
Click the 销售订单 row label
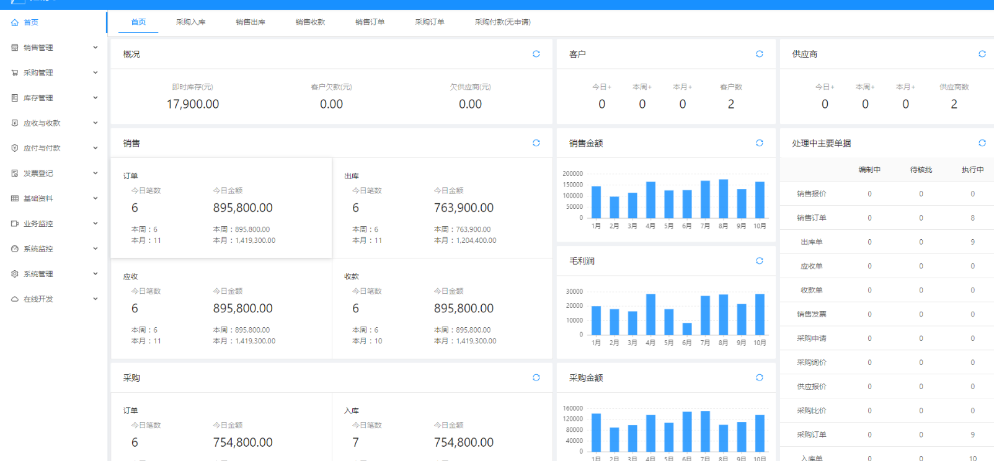point(812,217)
